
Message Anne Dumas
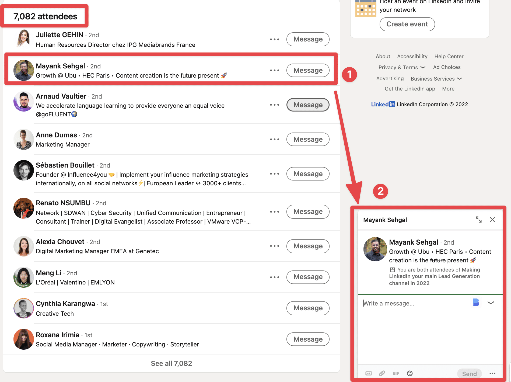(x=308, y=139)
